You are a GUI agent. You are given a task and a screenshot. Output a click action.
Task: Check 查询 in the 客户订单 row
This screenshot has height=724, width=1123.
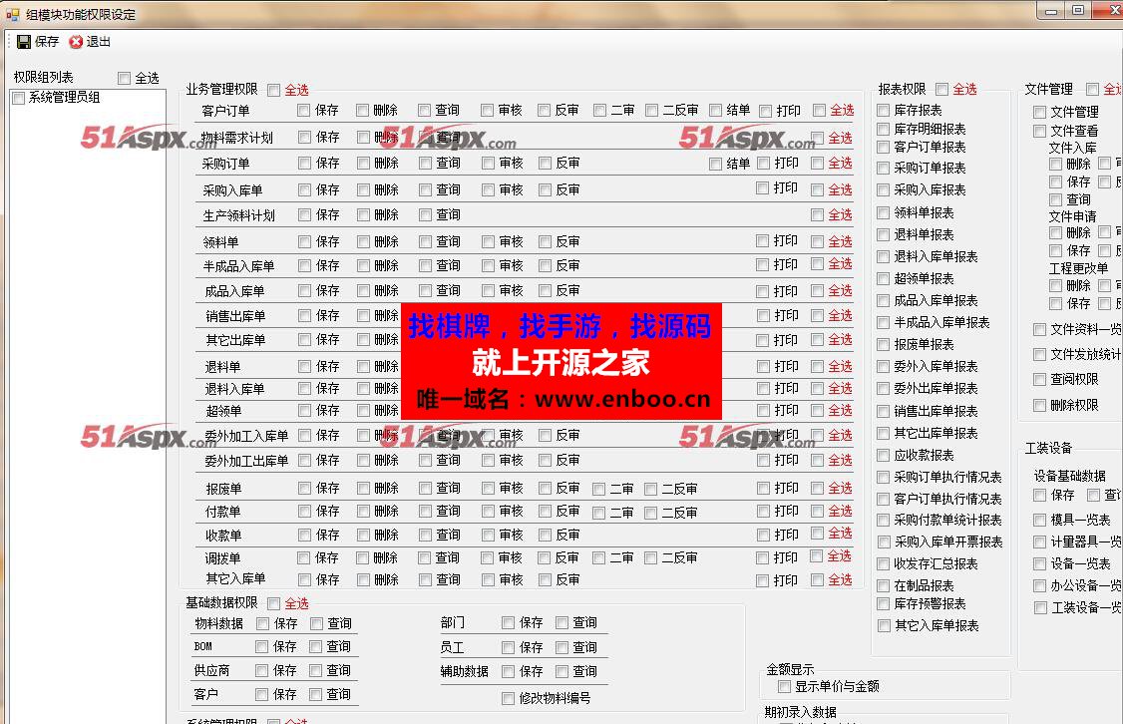[424, 111]
